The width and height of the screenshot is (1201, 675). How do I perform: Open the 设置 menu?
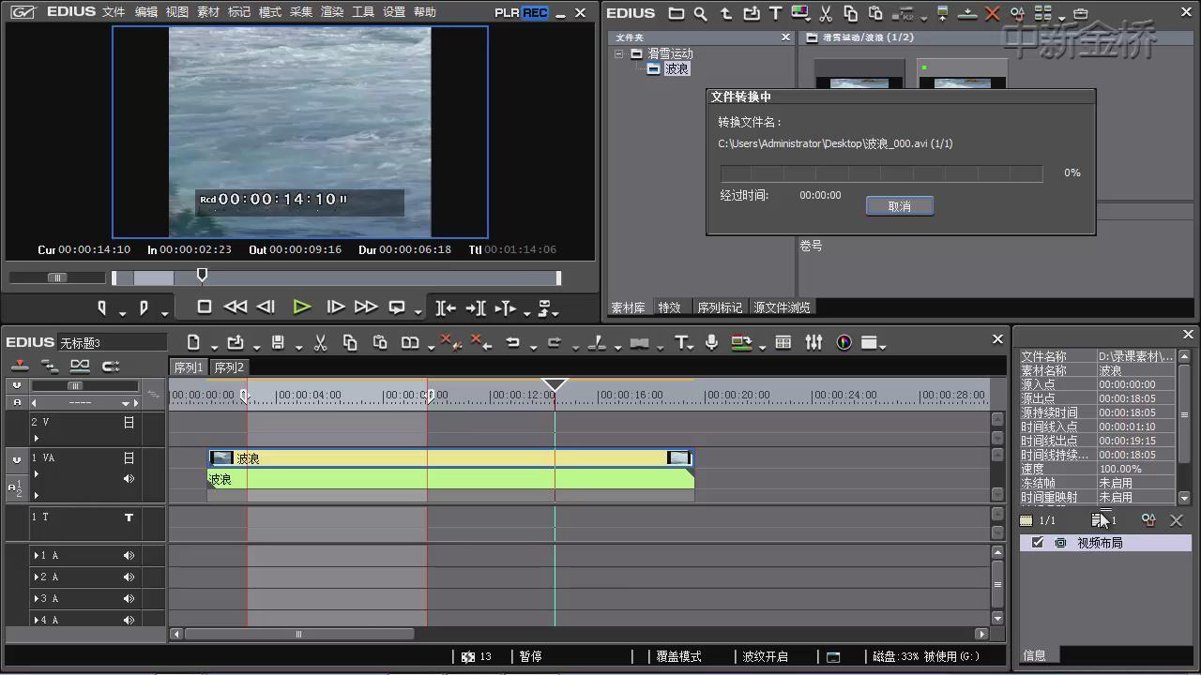coord(394,12)
